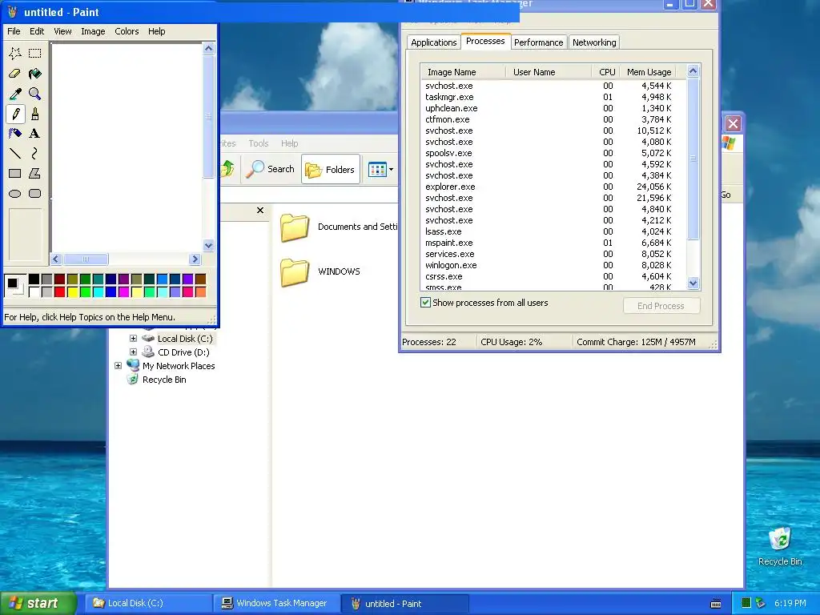Screen dimensions: 820x615
Task: Open the Tools menu in Explorer window
Action: (x=259, y=143)
